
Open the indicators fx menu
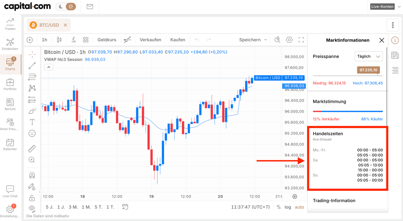(74, 40)
